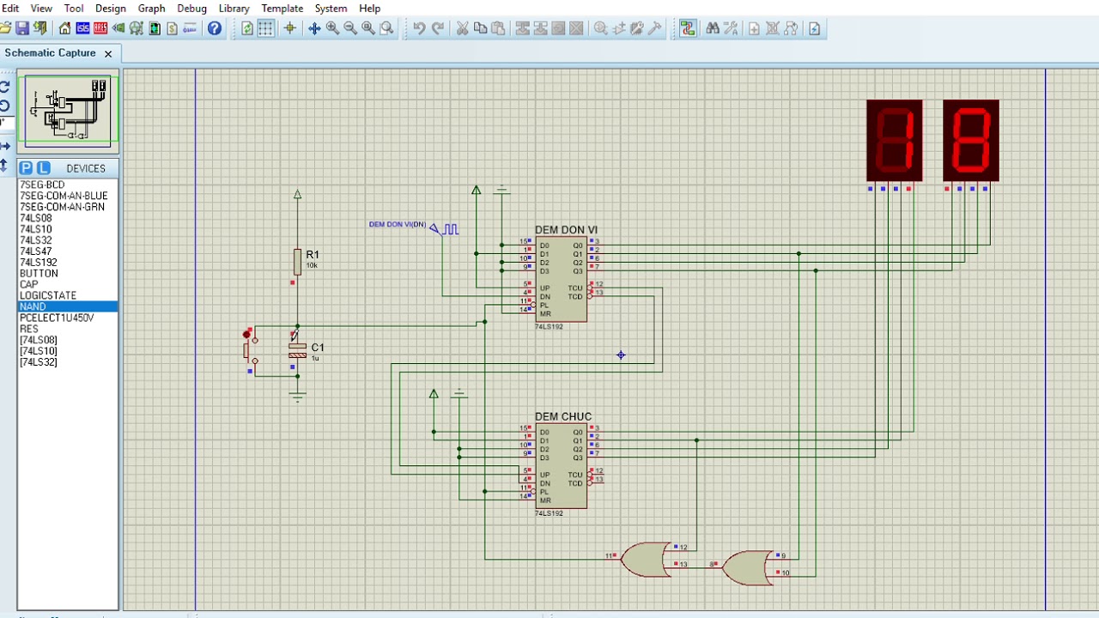Click the L library manage button
This screenshot has height=618, width=1099.
coord(44,168)
